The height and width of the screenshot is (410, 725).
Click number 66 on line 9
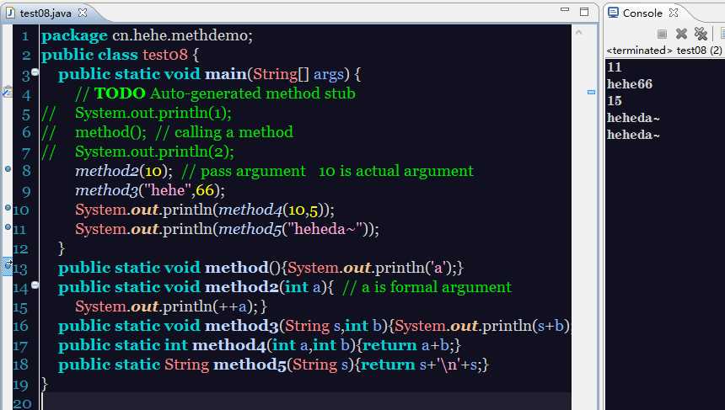[206, 190]
